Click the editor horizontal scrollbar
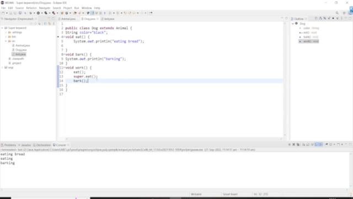The height and width of the screenshot is (199, 353). click(x=173, y=139)
